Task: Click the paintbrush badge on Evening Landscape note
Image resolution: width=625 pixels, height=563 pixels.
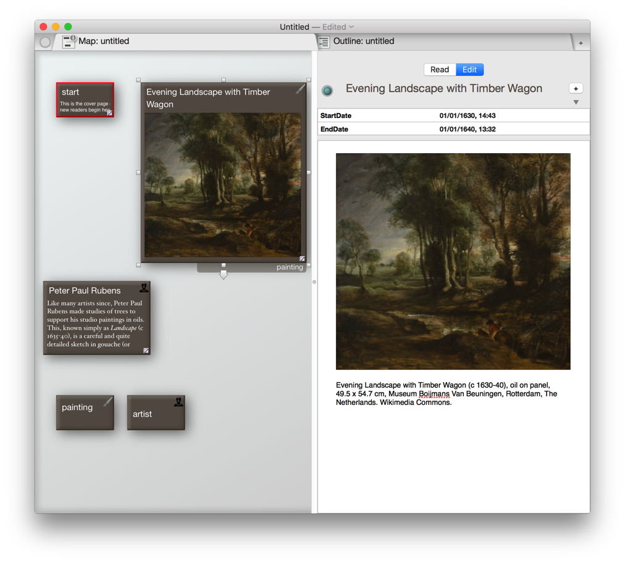Action: [x=300, y=89]
